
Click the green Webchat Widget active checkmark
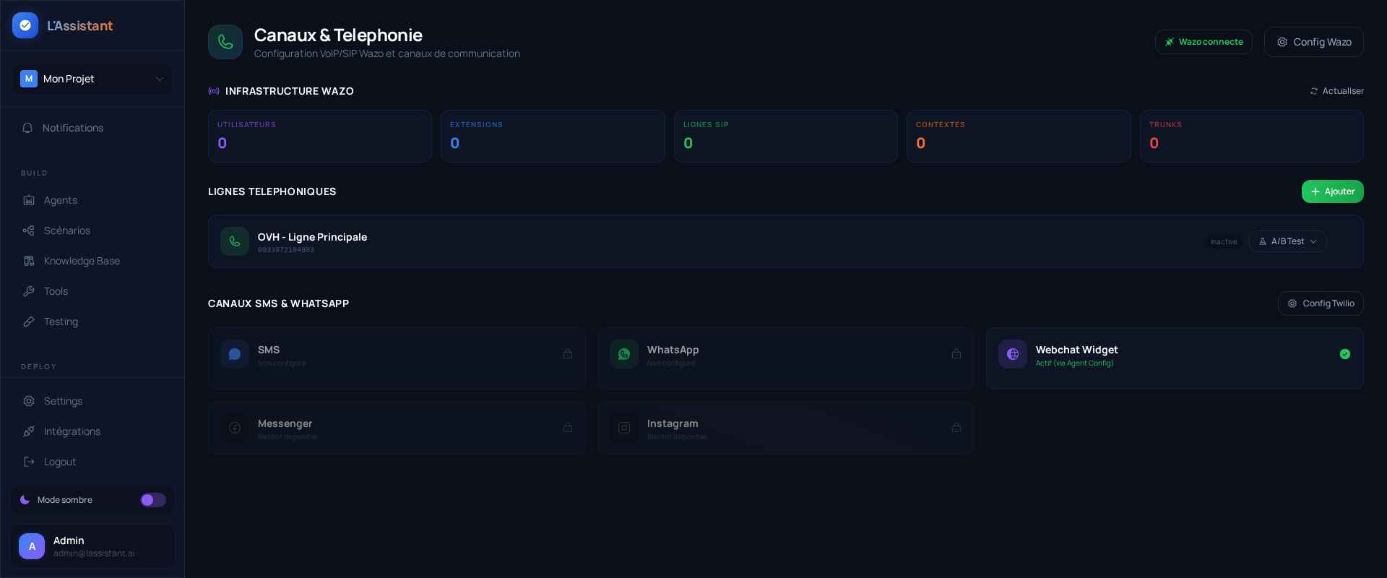coord(1345,354)
